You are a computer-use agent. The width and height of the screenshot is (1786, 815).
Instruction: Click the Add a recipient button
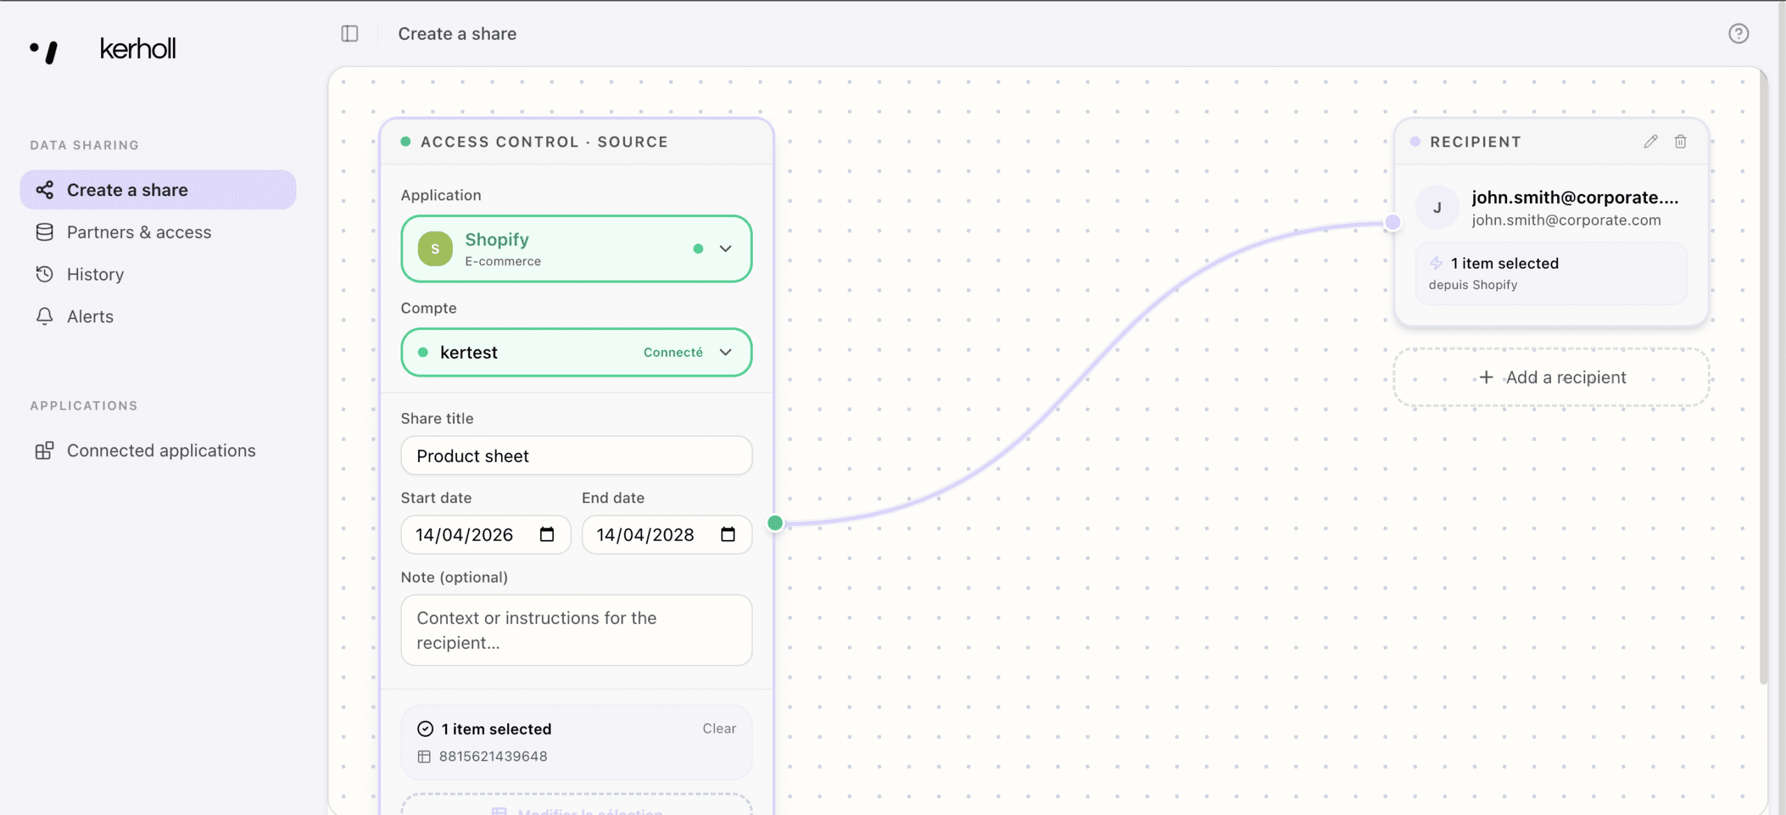click(x=1552, y=377)
